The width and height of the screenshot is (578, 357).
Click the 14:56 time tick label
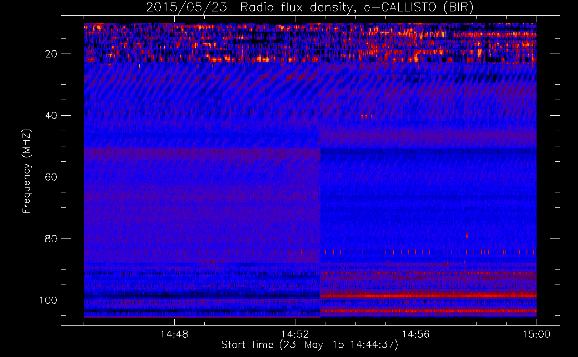click(x=416, y=335)
